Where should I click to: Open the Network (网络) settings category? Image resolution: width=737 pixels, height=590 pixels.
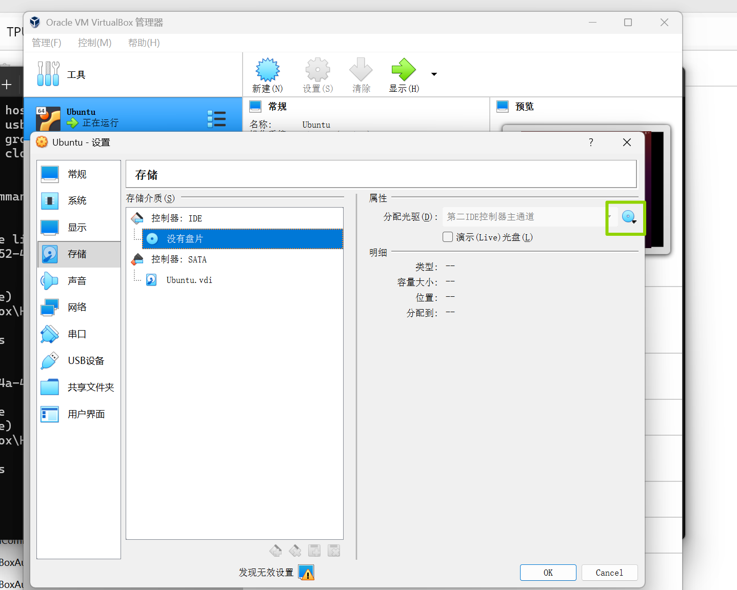pyautogui.click(x=79, y=308)
